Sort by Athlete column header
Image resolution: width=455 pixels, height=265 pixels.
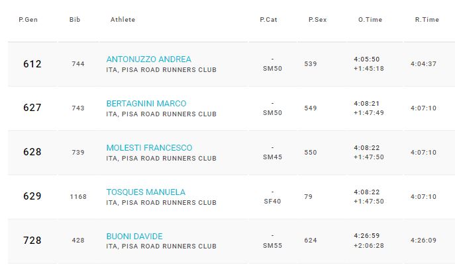pos(123,20)
